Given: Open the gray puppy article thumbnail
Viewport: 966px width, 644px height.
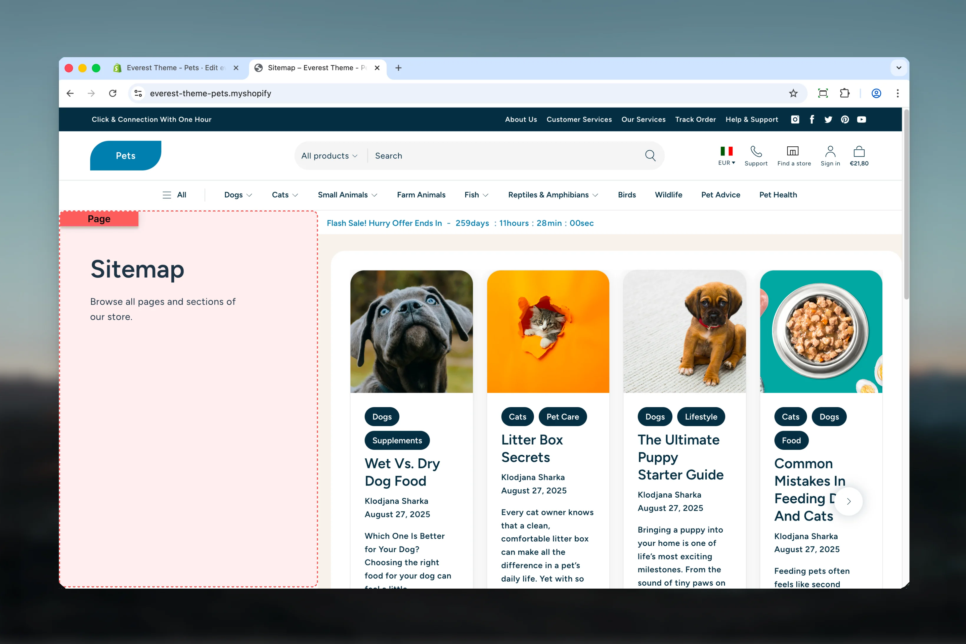Looking at the screenshot, I should pyautogui.click(x=411, y=331).
